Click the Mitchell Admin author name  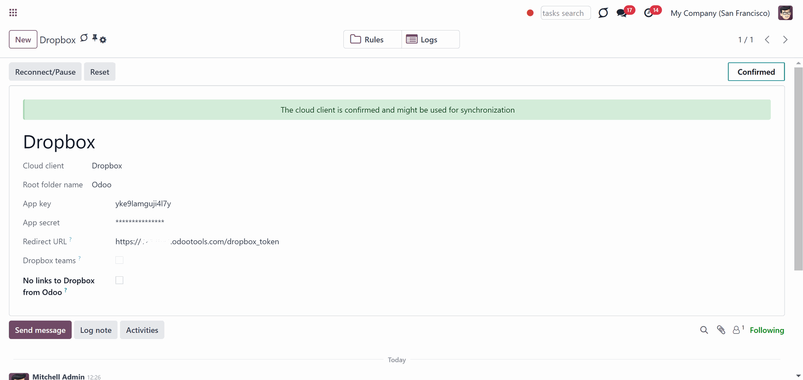click(59, 376)
